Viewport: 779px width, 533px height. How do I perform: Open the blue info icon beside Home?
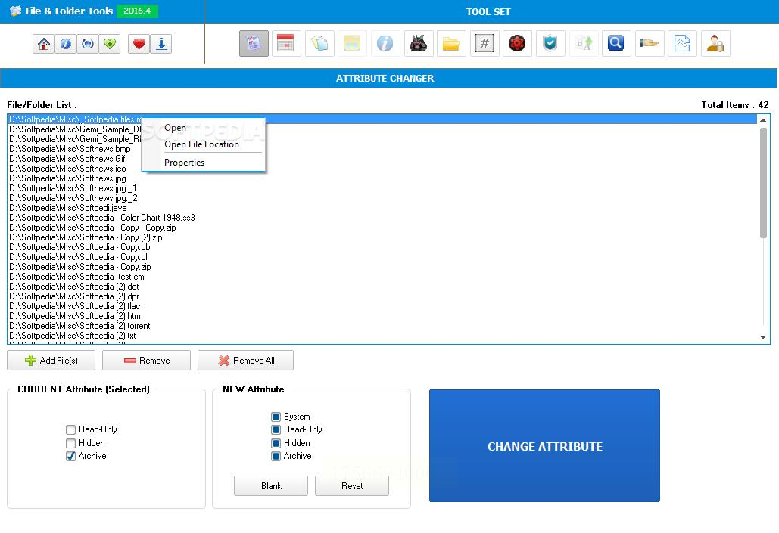tap(66, 44)
